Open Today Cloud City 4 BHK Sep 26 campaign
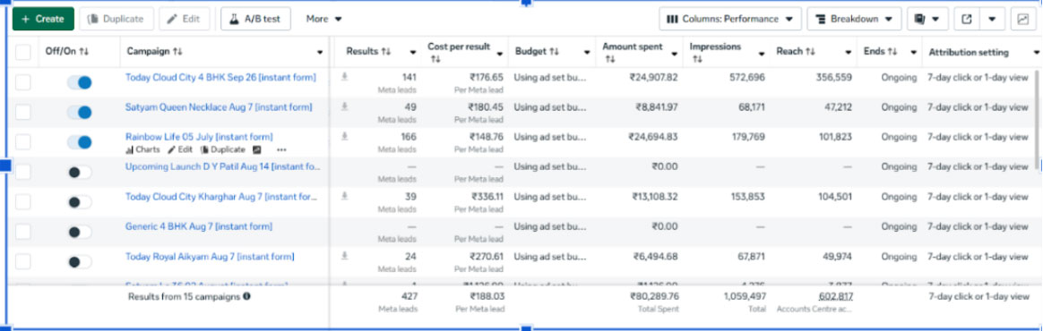 pyautogui.click(x=220, y=77)
